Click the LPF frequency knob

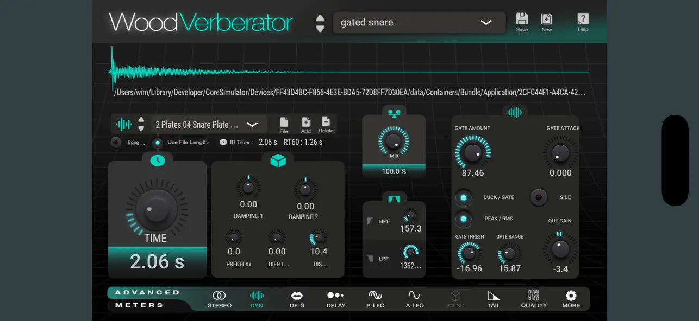tap(411, 252)
